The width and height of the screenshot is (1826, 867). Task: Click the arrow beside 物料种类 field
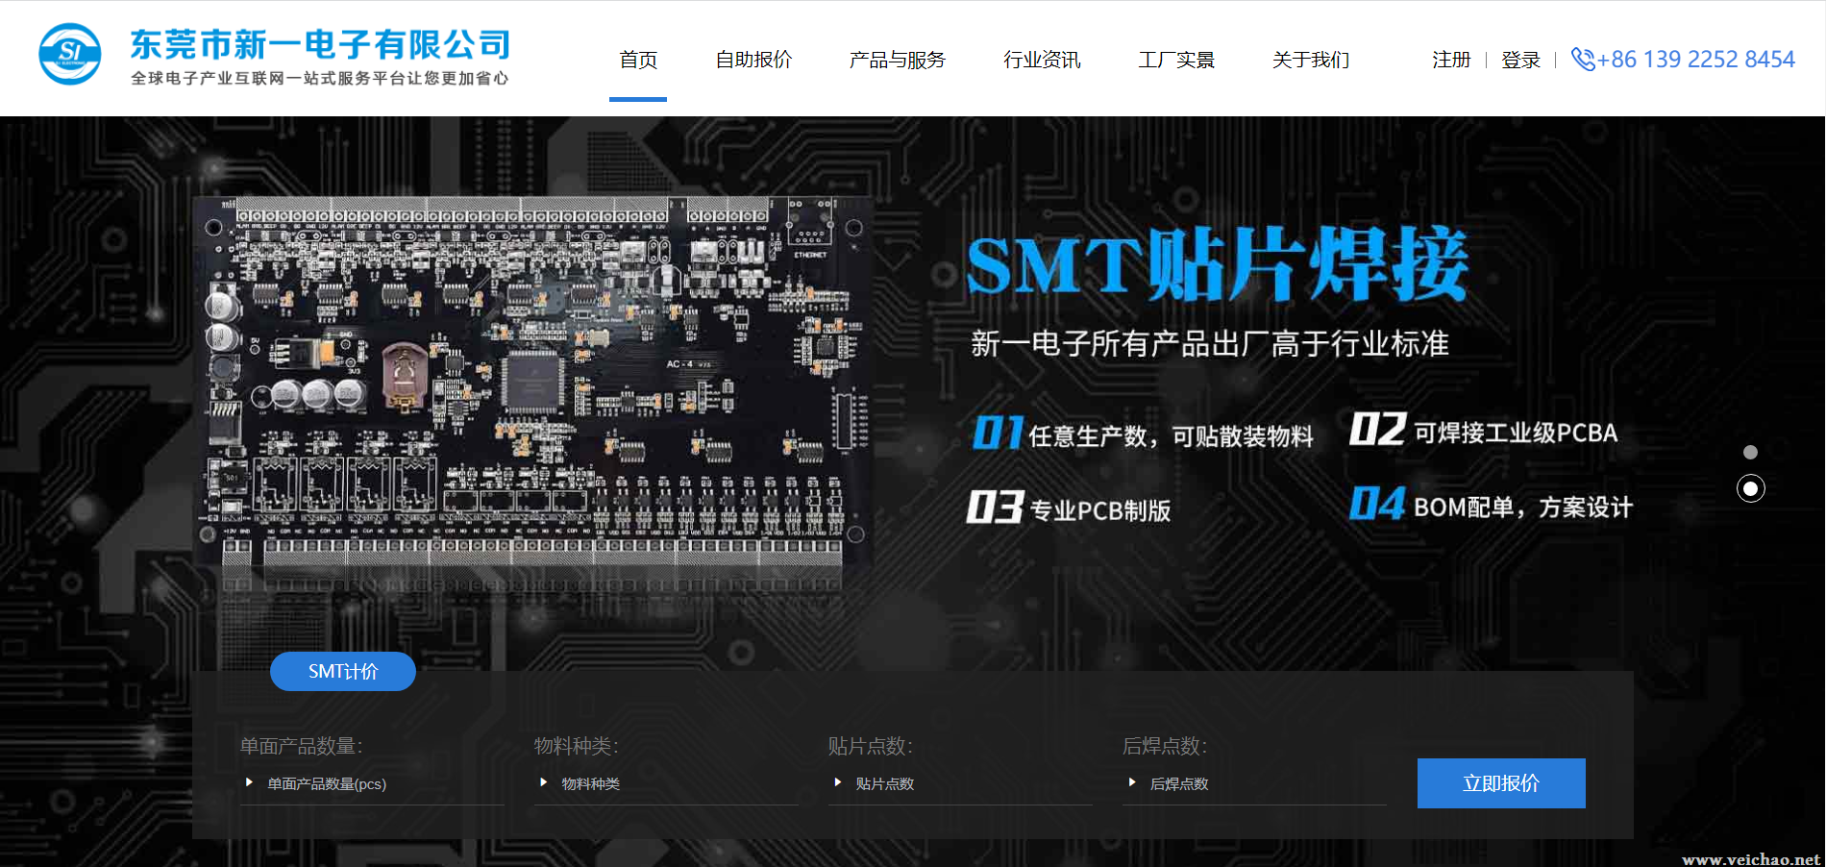(544, 782)
